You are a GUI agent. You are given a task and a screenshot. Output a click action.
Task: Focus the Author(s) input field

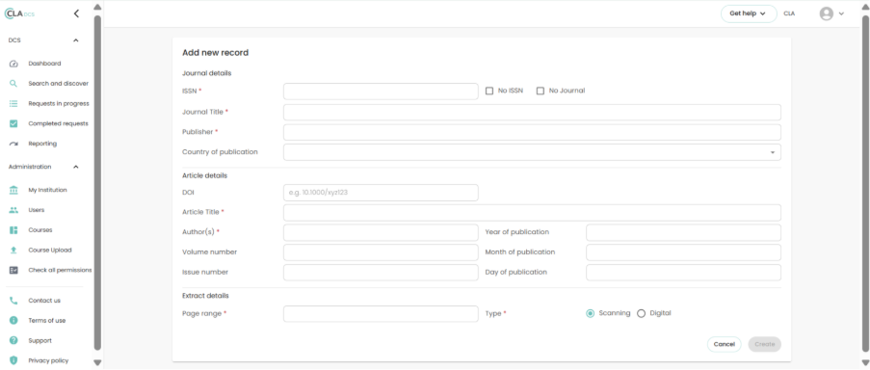[381, 232]
